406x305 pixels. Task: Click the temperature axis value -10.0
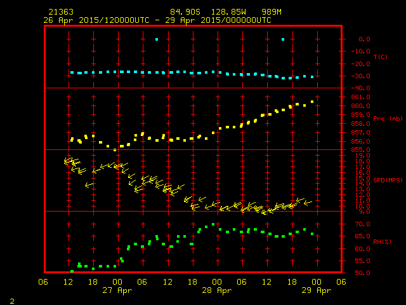tap(360, 51)
